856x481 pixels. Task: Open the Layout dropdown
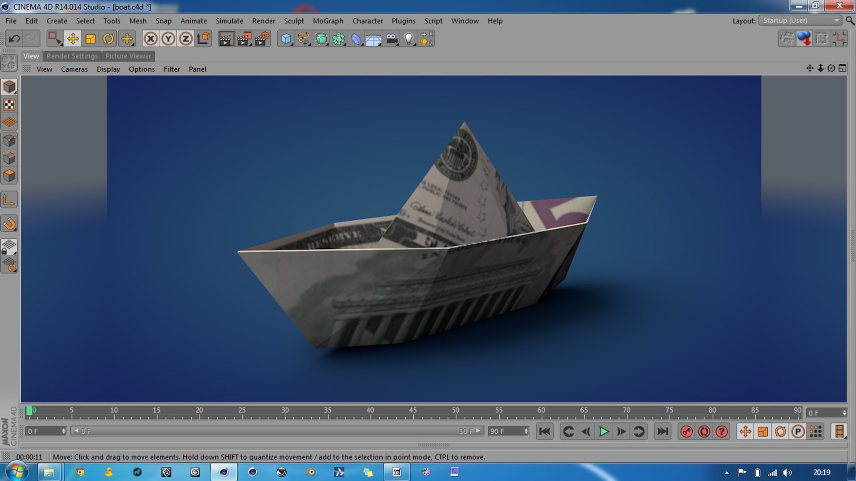click(800, 21)
